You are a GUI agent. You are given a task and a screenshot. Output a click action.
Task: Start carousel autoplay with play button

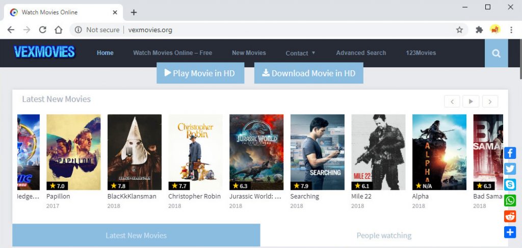click(471, 102)
